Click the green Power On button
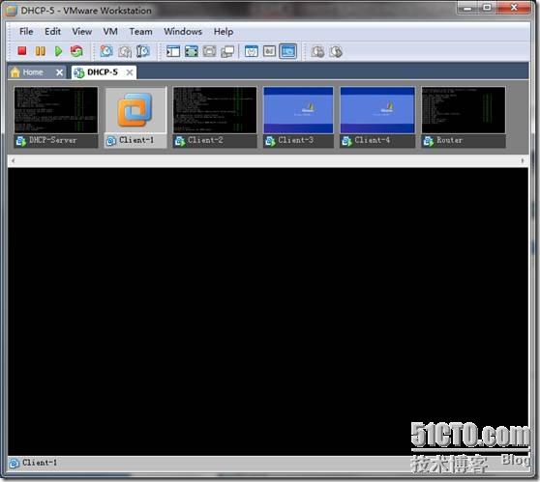 [x=58, y=51]
